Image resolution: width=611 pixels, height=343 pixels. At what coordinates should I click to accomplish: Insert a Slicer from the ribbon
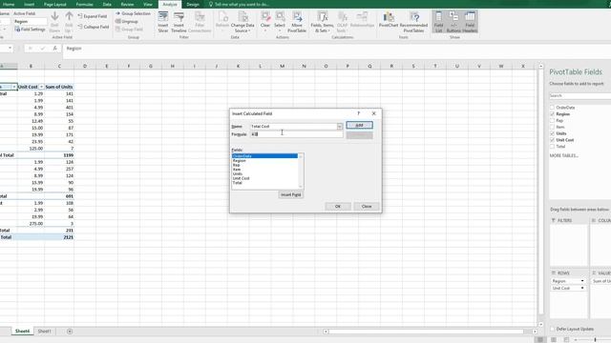point(163,22)
